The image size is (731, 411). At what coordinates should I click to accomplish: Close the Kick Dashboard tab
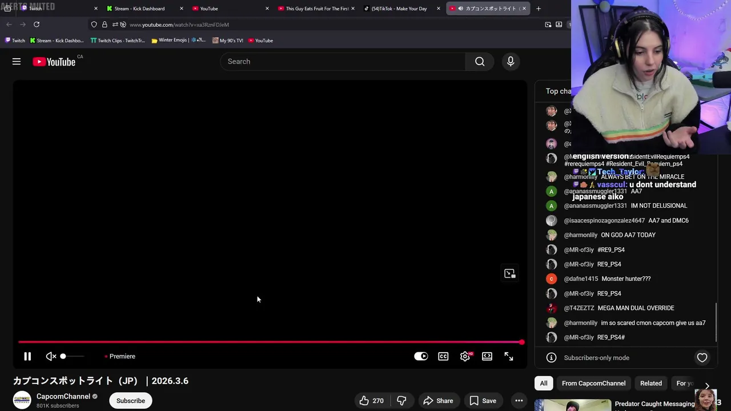click(x=182, y=9)
